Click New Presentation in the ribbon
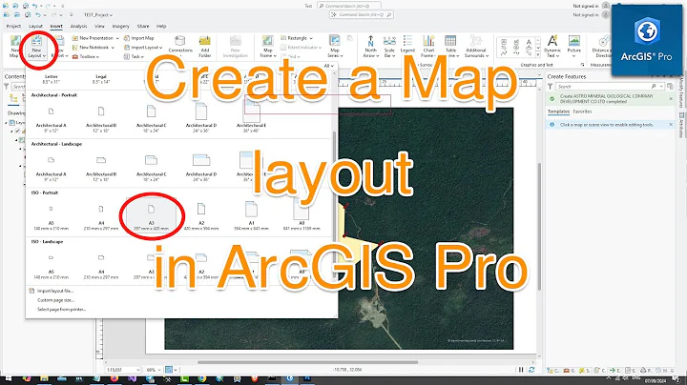The width and height of the screenshot is (687, 385). [95, 38]
